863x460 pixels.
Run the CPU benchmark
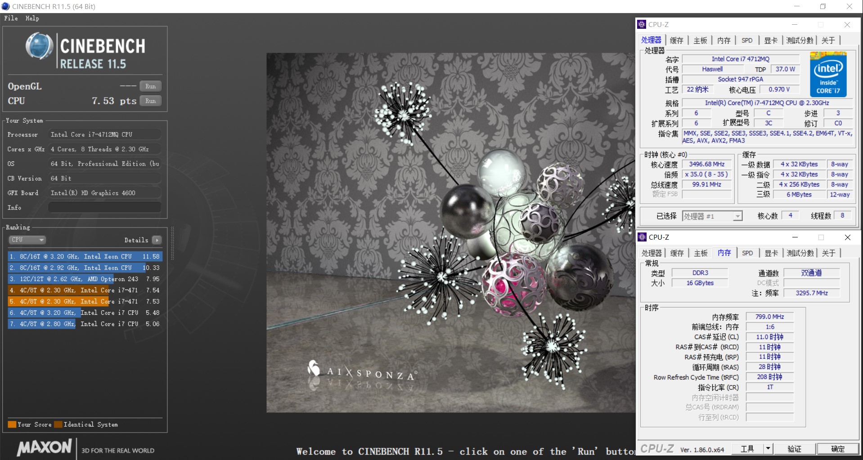[x=150, y=101]
